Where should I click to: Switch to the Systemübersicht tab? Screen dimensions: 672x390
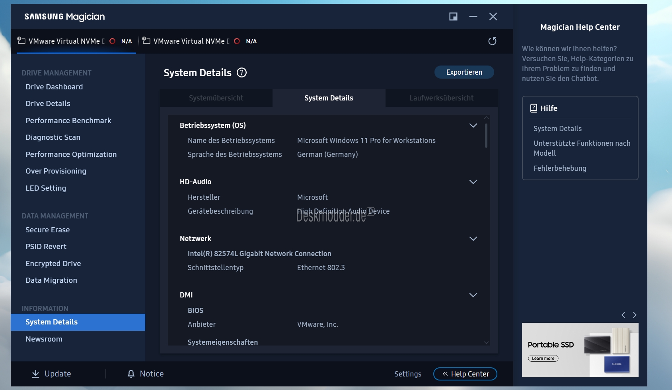[x=216, y=98]
